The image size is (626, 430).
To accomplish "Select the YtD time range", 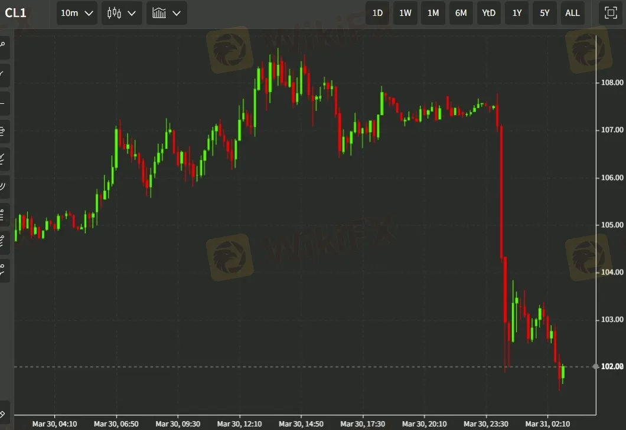I will [x=488, y=13].
